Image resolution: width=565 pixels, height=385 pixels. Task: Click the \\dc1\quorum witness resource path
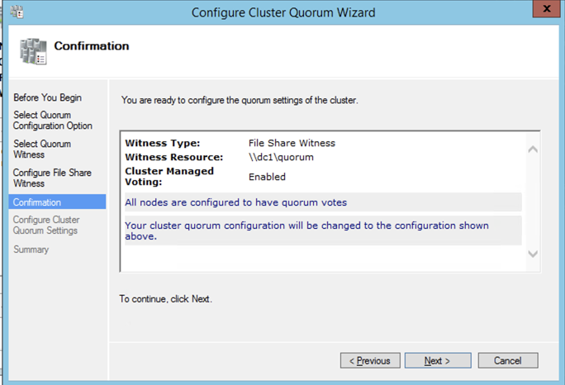pos(281,157)
